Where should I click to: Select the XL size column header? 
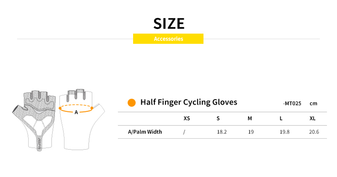(312, 118)
